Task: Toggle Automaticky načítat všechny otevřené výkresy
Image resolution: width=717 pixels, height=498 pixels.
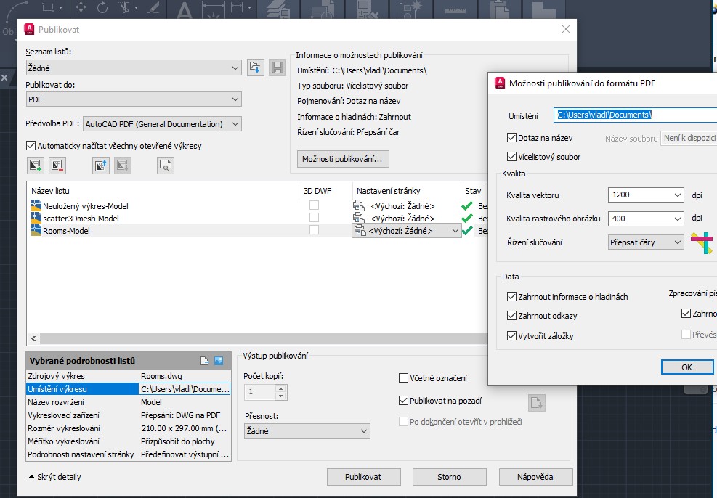Action: point(31,146)
